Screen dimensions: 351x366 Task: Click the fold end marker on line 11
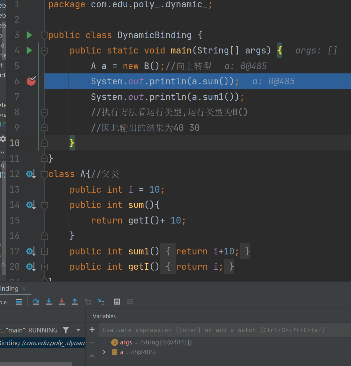click(x=44, y=158)
